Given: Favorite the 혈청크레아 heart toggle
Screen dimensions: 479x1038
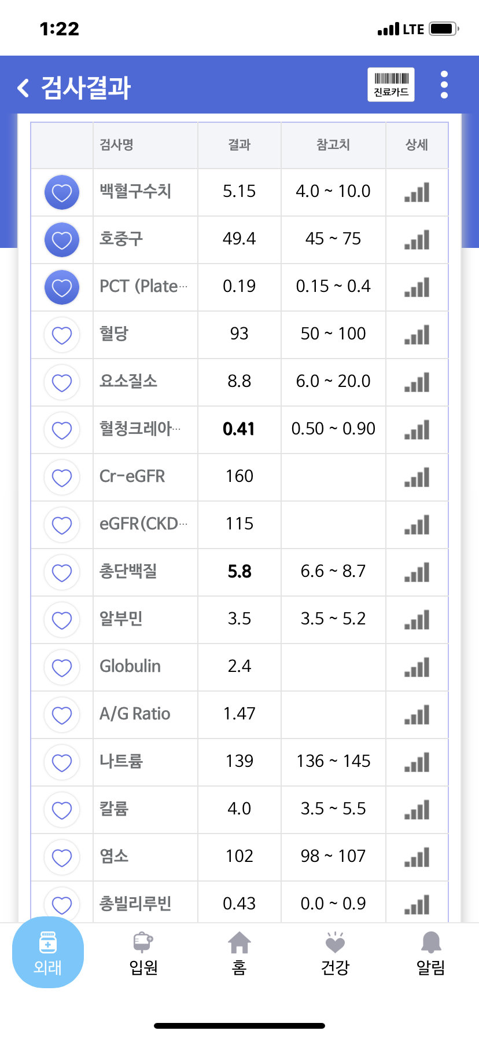Looking at the screenshot, I should tap(62, 430).
